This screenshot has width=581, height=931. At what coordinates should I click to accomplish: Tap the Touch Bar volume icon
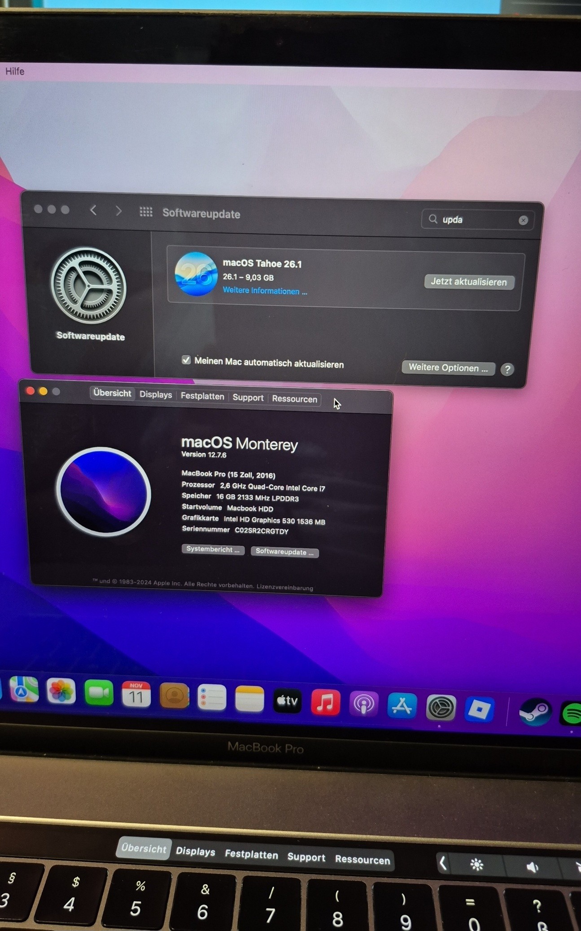coord(532,867)
